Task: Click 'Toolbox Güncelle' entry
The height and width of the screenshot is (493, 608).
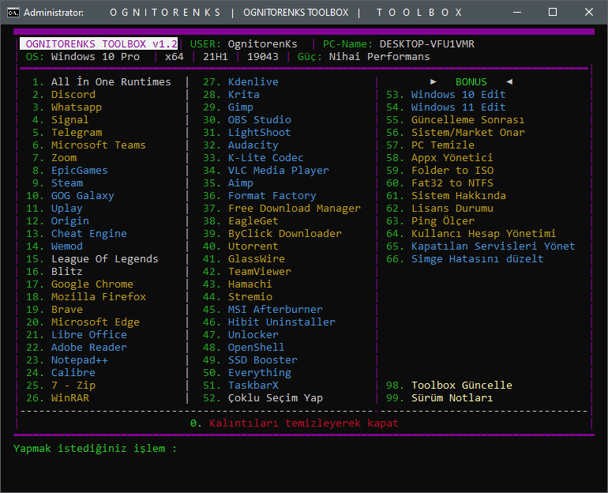Action: pos(462,386)
